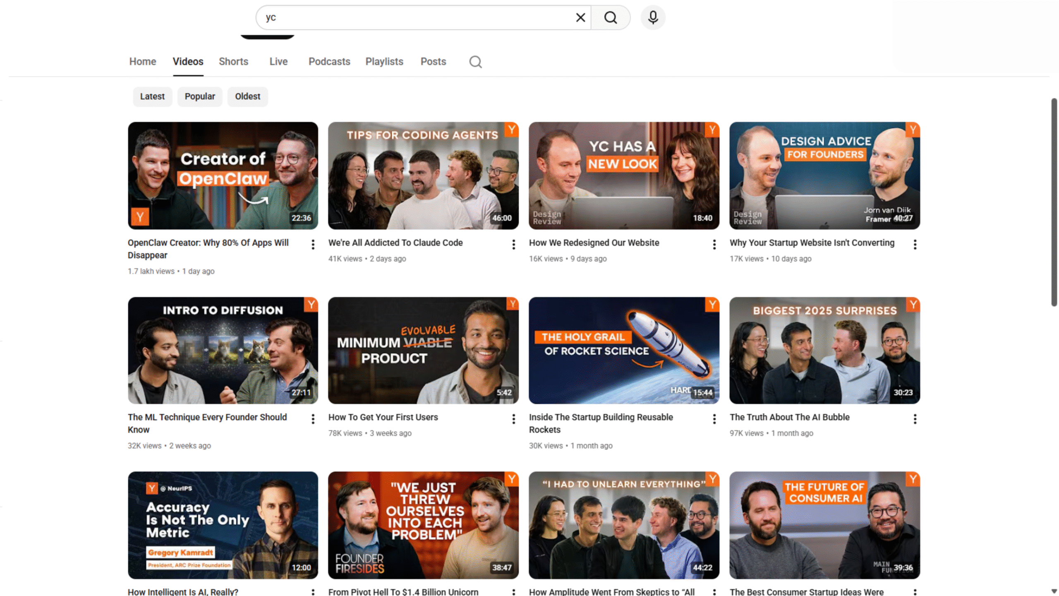Image resolution: width=1059 pixels, height=596 pixels.
Task: Clear the search query with the X icon
Action: pyautogui.click(x=580, y=17)
